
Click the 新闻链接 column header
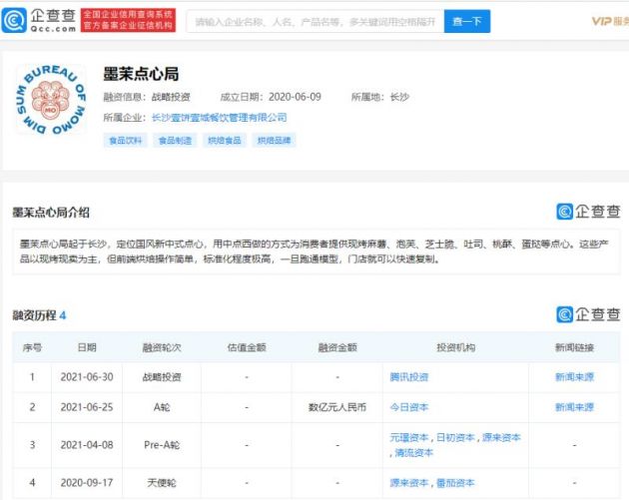pos(574,347)
